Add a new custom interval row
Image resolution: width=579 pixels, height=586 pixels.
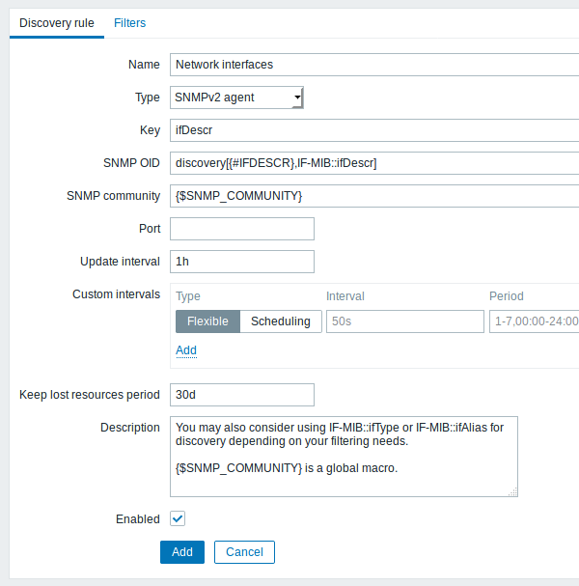(186, 350)
